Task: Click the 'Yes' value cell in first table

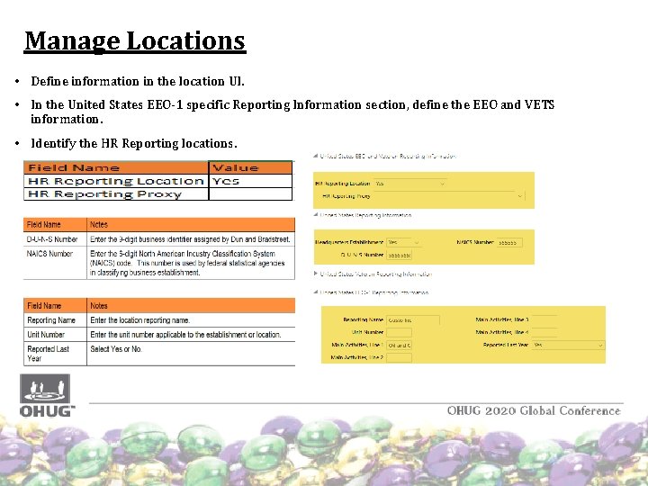Action: point(251,181)
